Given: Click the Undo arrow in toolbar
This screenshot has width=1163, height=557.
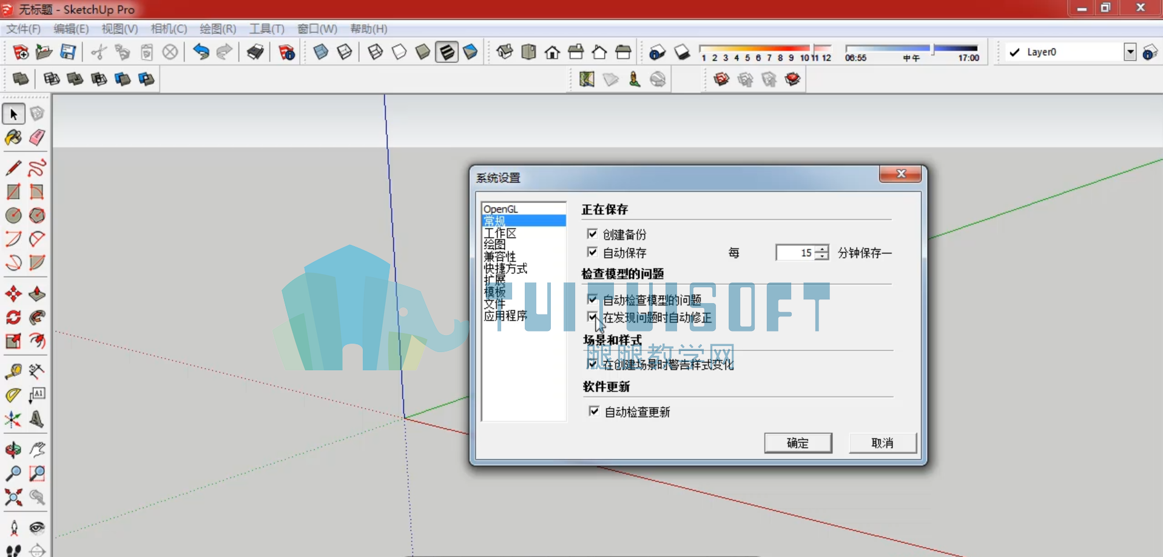Looking at the screenshot, I should coord(201,52).
